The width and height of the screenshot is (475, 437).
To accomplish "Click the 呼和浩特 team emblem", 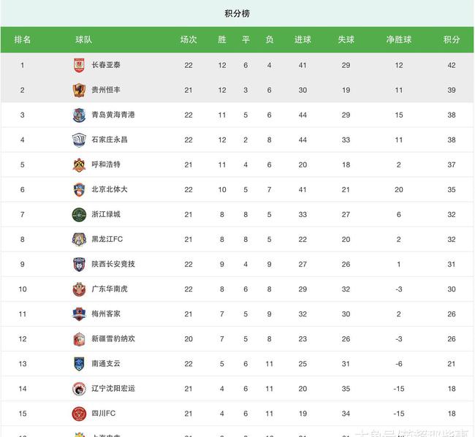I will 79,164.
